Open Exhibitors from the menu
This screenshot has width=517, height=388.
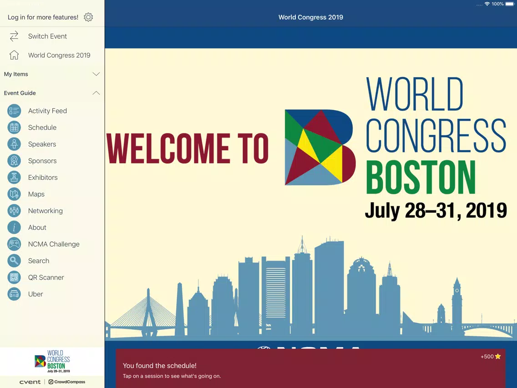click(x=43, y=178)
